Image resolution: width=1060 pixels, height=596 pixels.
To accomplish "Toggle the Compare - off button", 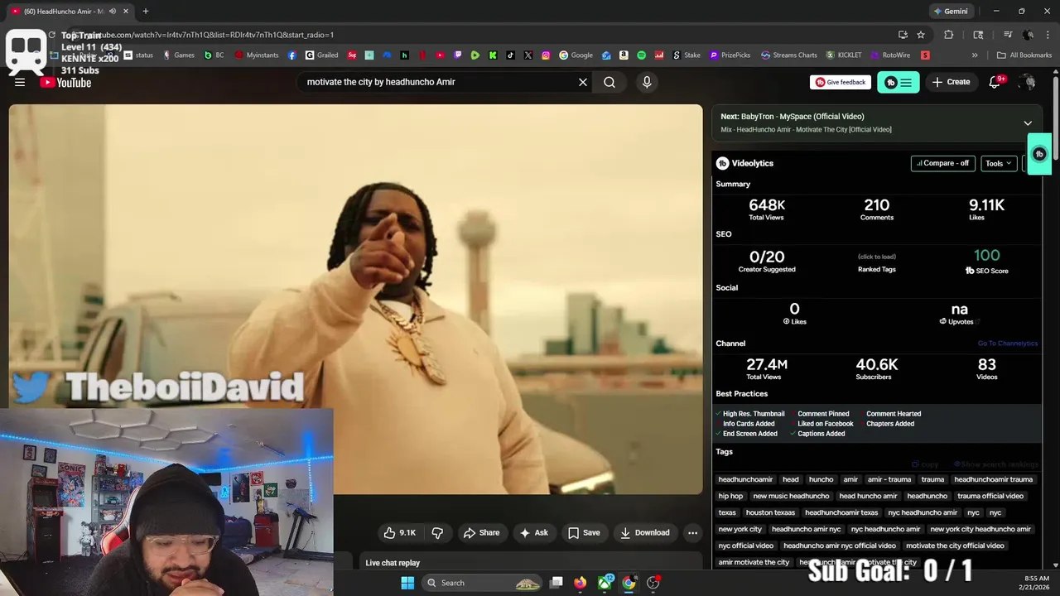I will pos(943,163).
